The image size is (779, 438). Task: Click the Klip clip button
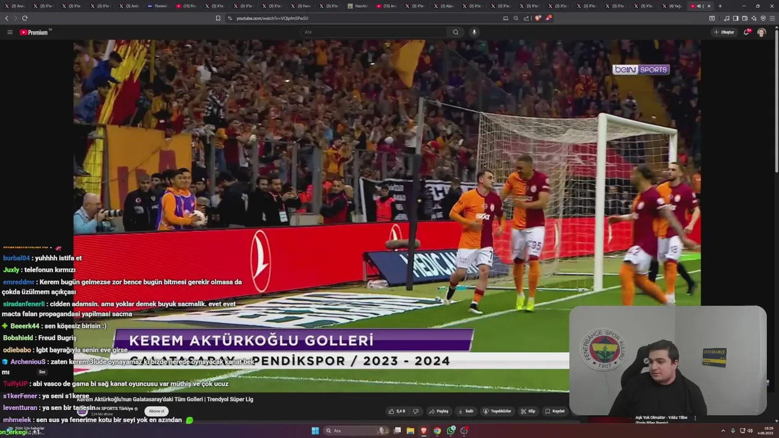[x=528, y=411]
